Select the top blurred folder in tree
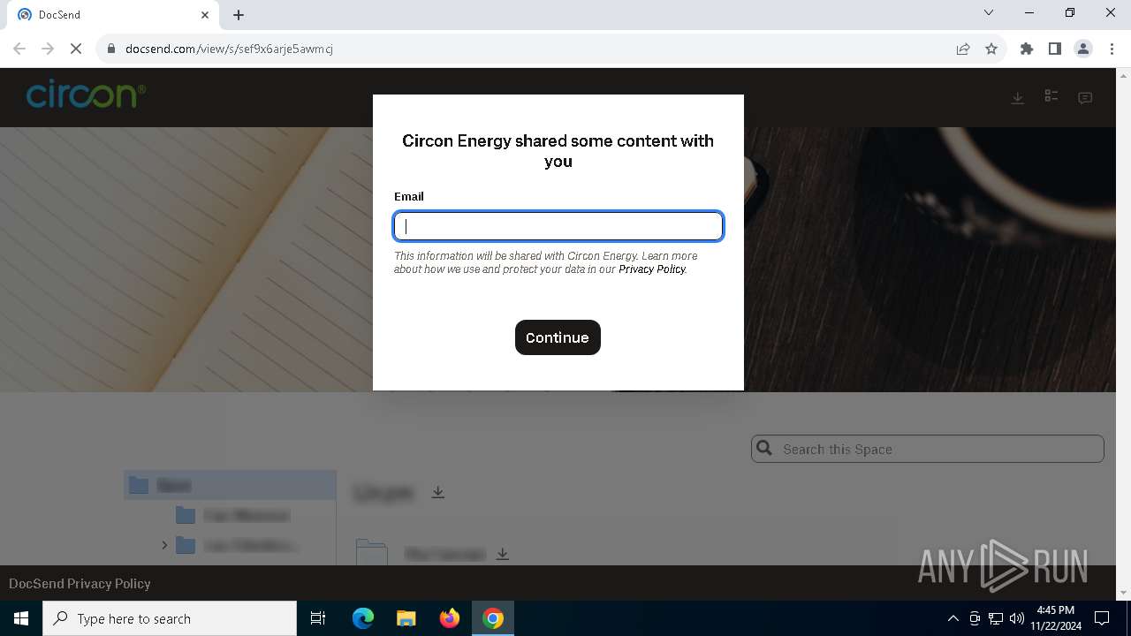This screenshot has height=636, width=1131. 230,485
